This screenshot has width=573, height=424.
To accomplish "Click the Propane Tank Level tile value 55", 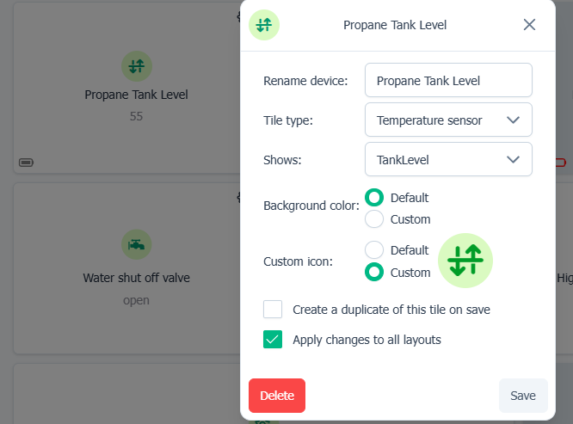I will (136, 116).
